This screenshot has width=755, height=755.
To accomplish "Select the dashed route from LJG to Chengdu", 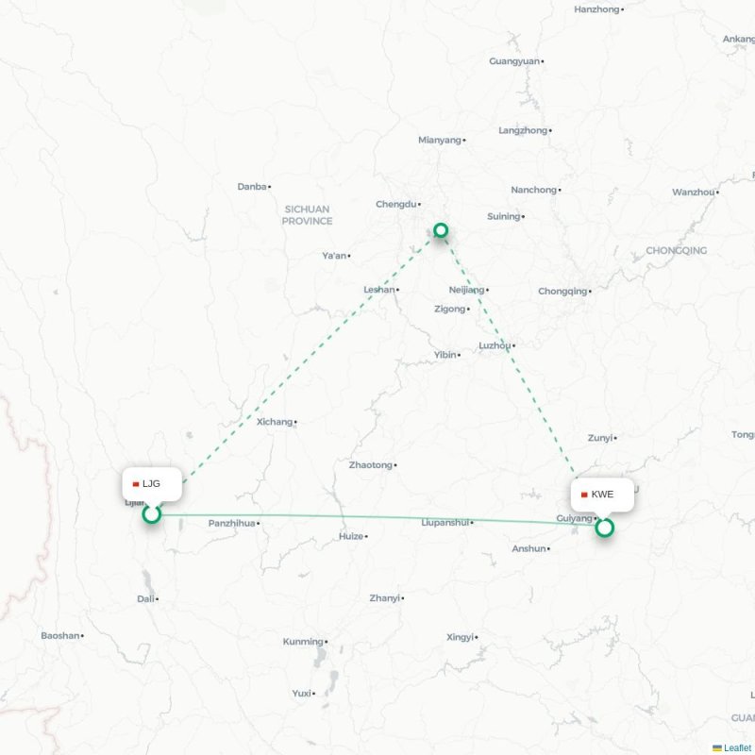I will (309, 357).
